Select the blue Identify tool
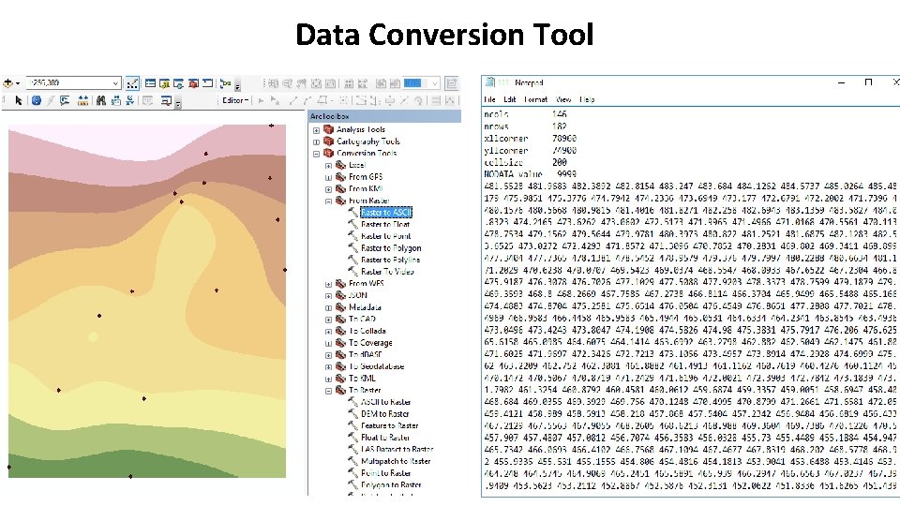This screenshot has width=900, height=506. (x=37, y=101)
